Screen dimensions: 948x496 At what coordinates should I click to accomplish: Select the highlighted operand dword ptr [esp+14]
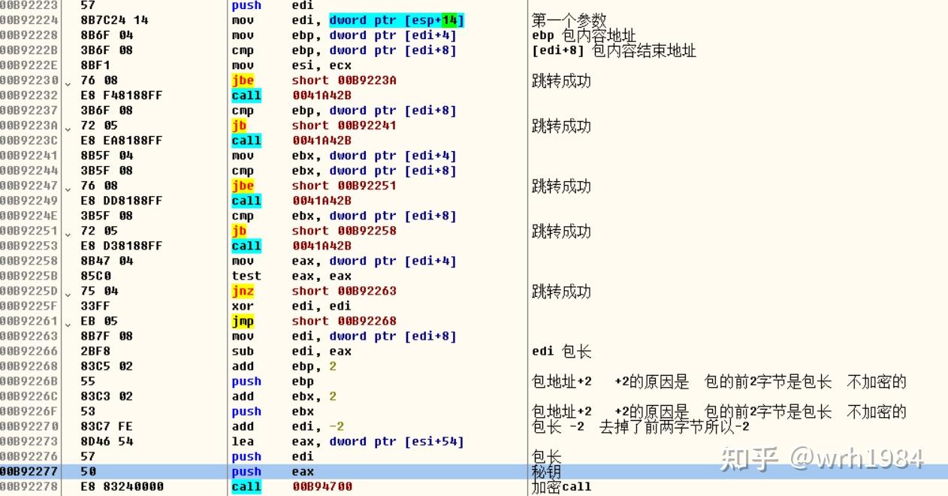[x=394, y=20]
